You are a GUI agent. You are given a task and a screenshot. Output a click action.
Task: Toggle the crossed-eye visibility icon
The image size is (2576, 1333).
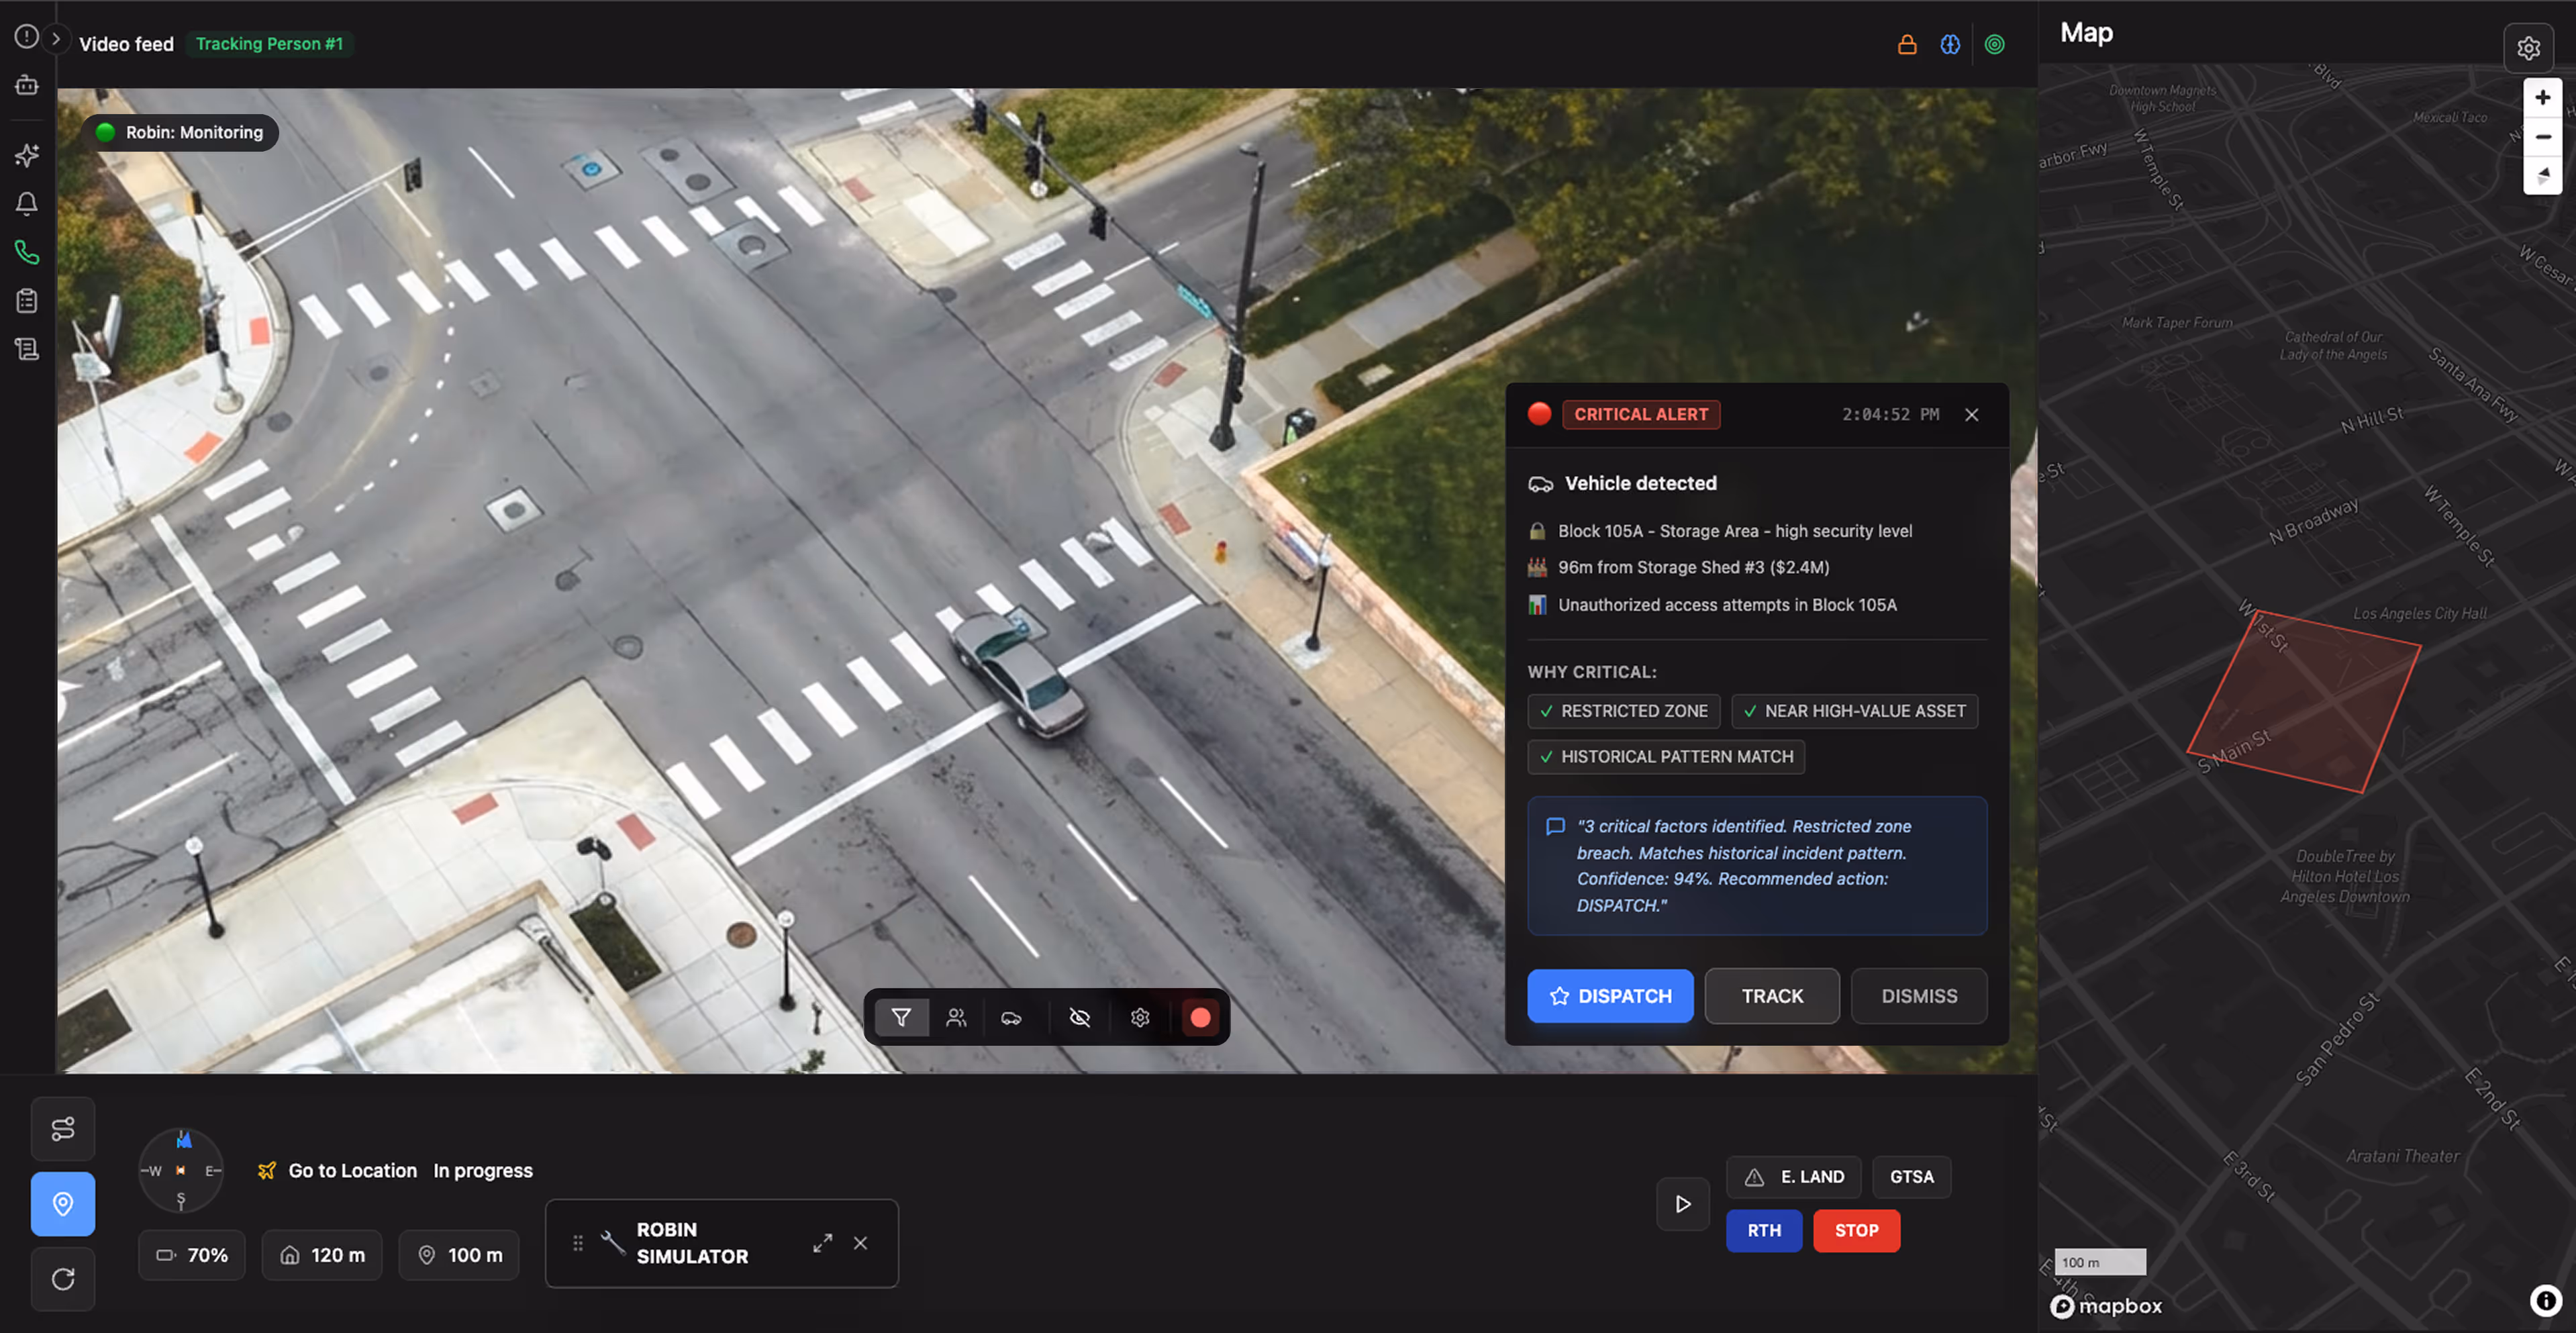tap(1080, 1018)
